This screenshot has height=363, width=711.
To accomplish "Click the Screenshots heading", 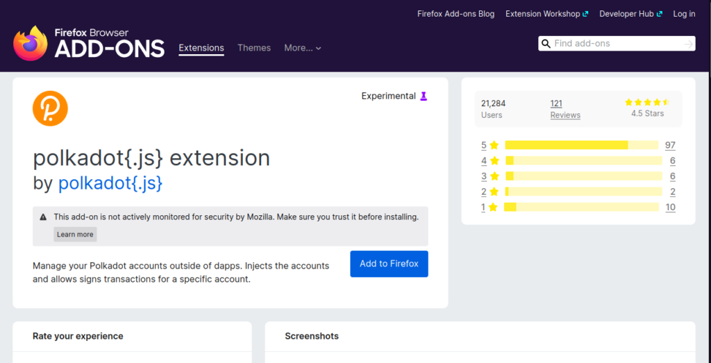I will [312, 336].
